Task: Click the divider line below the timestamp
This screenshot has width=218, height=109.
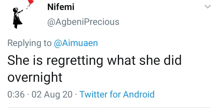Action: click(x=109, y=107)
